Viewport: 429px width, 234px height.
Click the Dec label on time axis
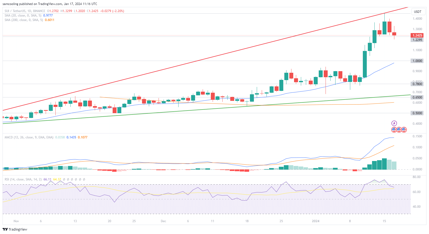[163, 221]
